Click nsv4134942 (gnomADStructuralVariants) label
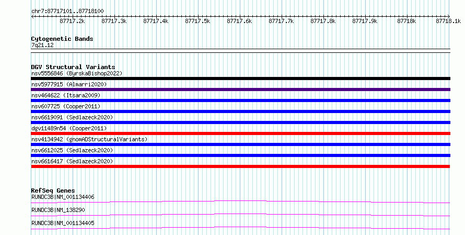465x235 pixels. (89, 139)
